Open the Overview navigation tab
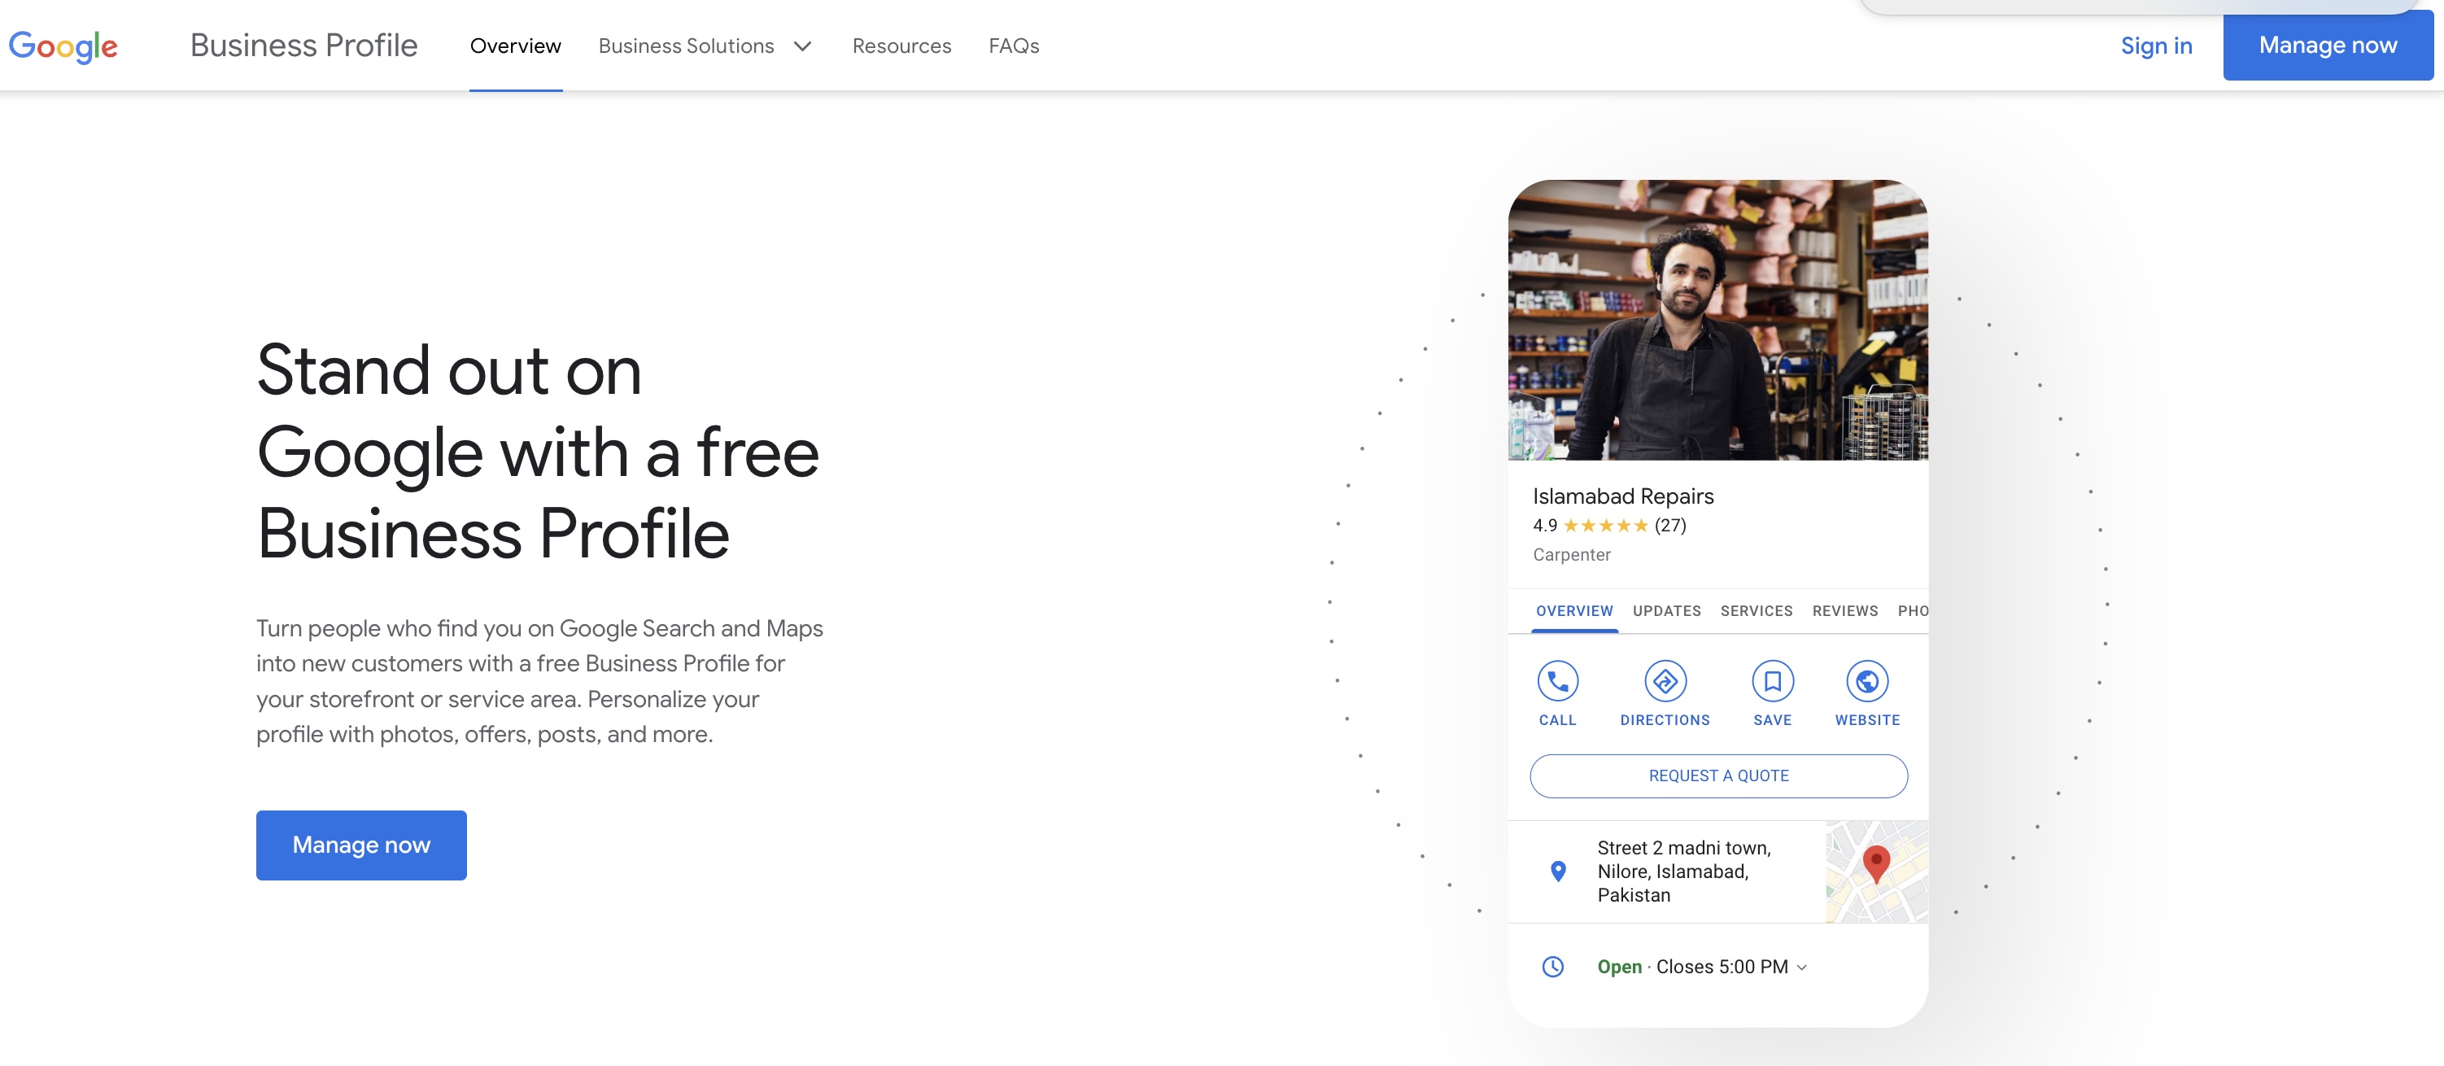This screenshot has height=1066, width=2444. [515, 46]
